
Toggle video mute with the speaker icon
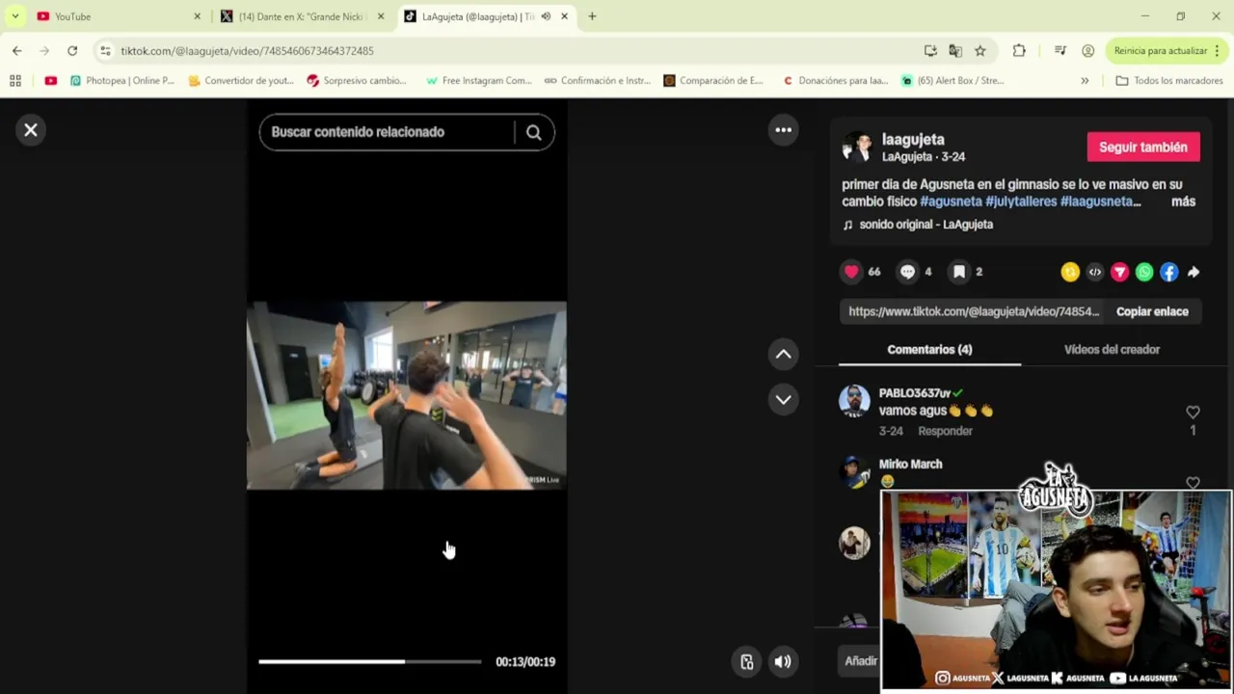click(x=783, y=662)
